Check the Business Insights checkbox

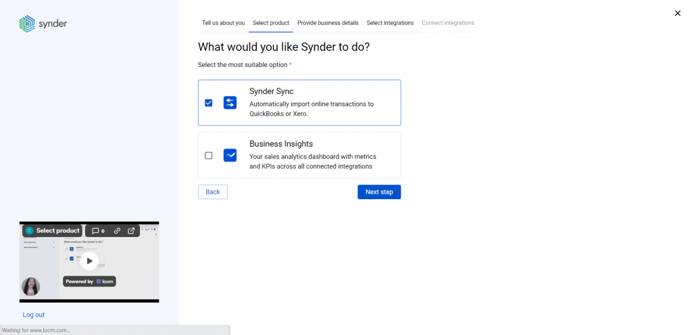click(209, 155)
